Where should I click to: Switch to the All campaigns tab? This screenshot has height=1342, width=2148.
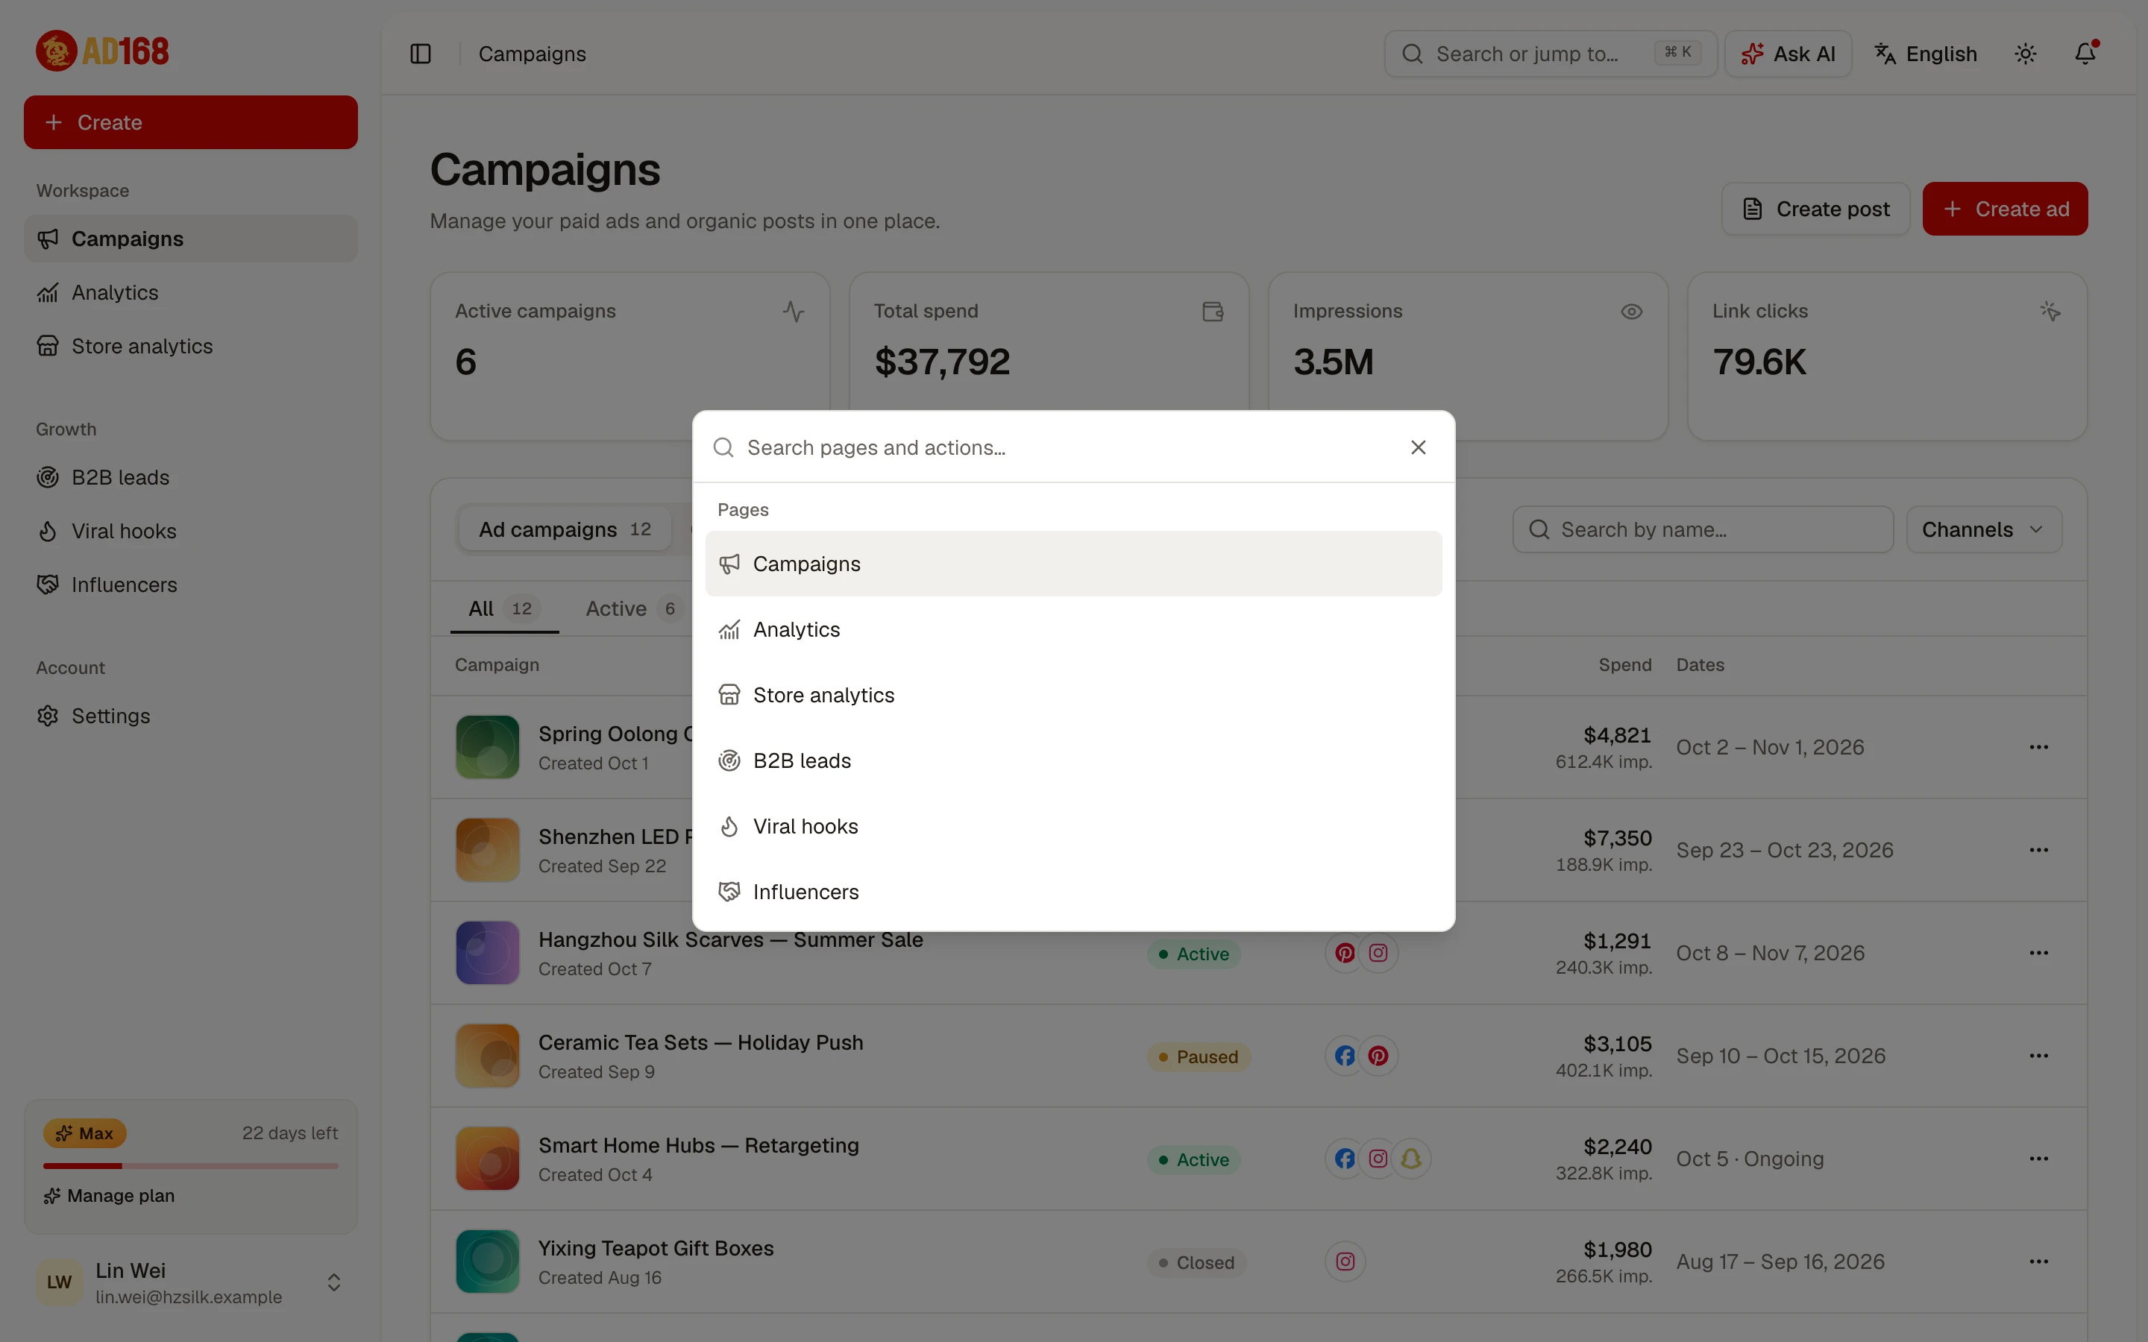coord(503,609)
